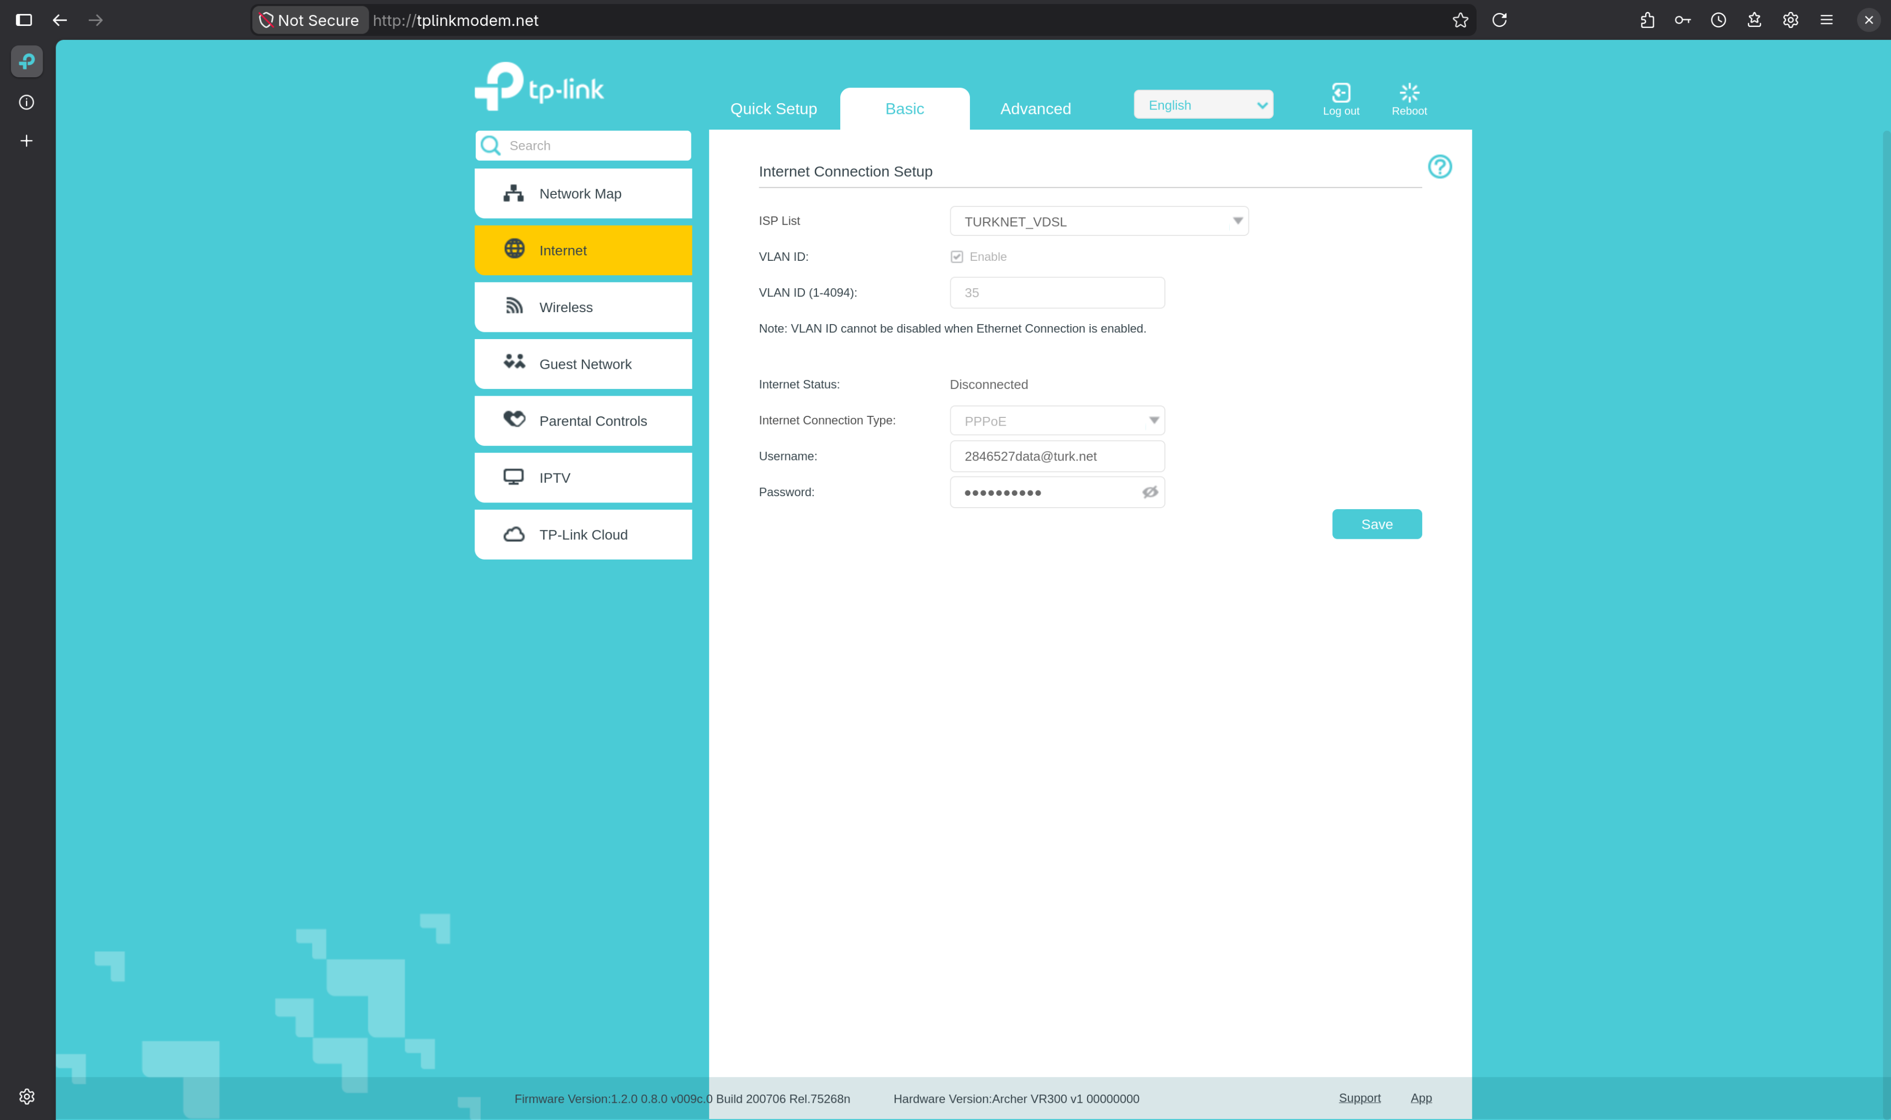The image size is (1891, 1120).
Task: Open Network Map from the sidebar
Action: 583,193
